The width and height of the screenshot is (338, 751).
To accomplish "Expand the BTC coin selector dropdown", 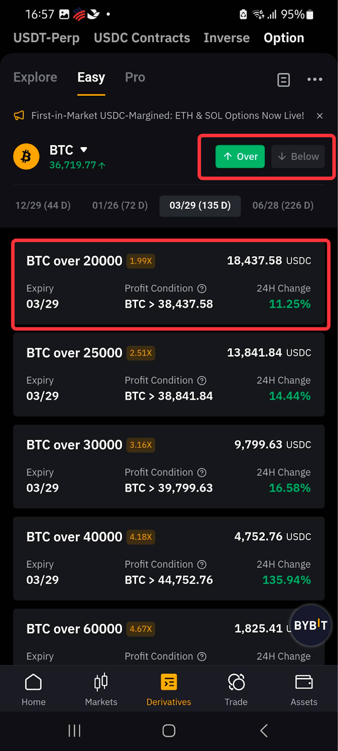I will point(84,150).
